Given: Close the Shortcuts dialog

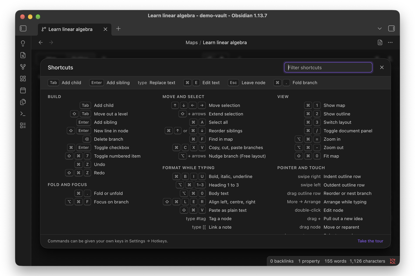Looking at the screenshot, I should point(382,68).
